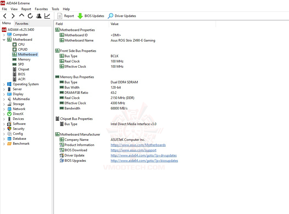Click the Operating System Windows logo icon
The width and height of the screenshot is (289, 214).
(9, 84)
